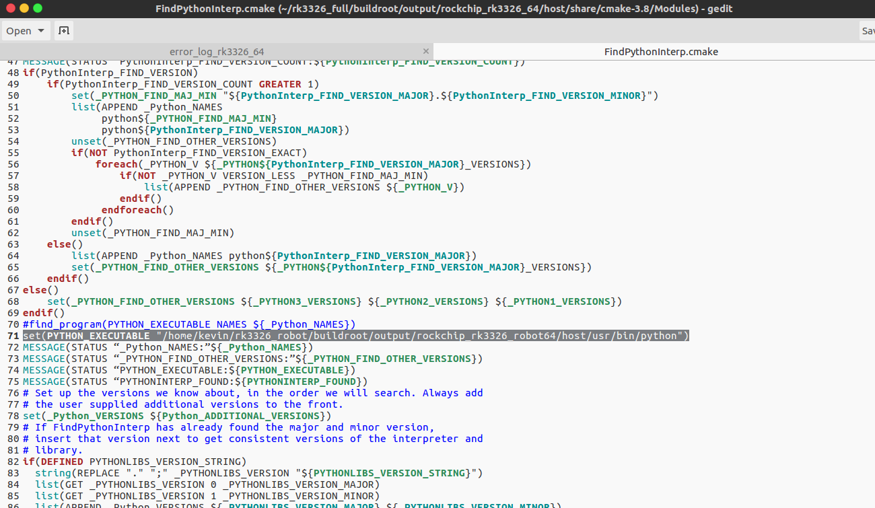Click comment '# the user supplied additional versions'

tap(183, 404)
